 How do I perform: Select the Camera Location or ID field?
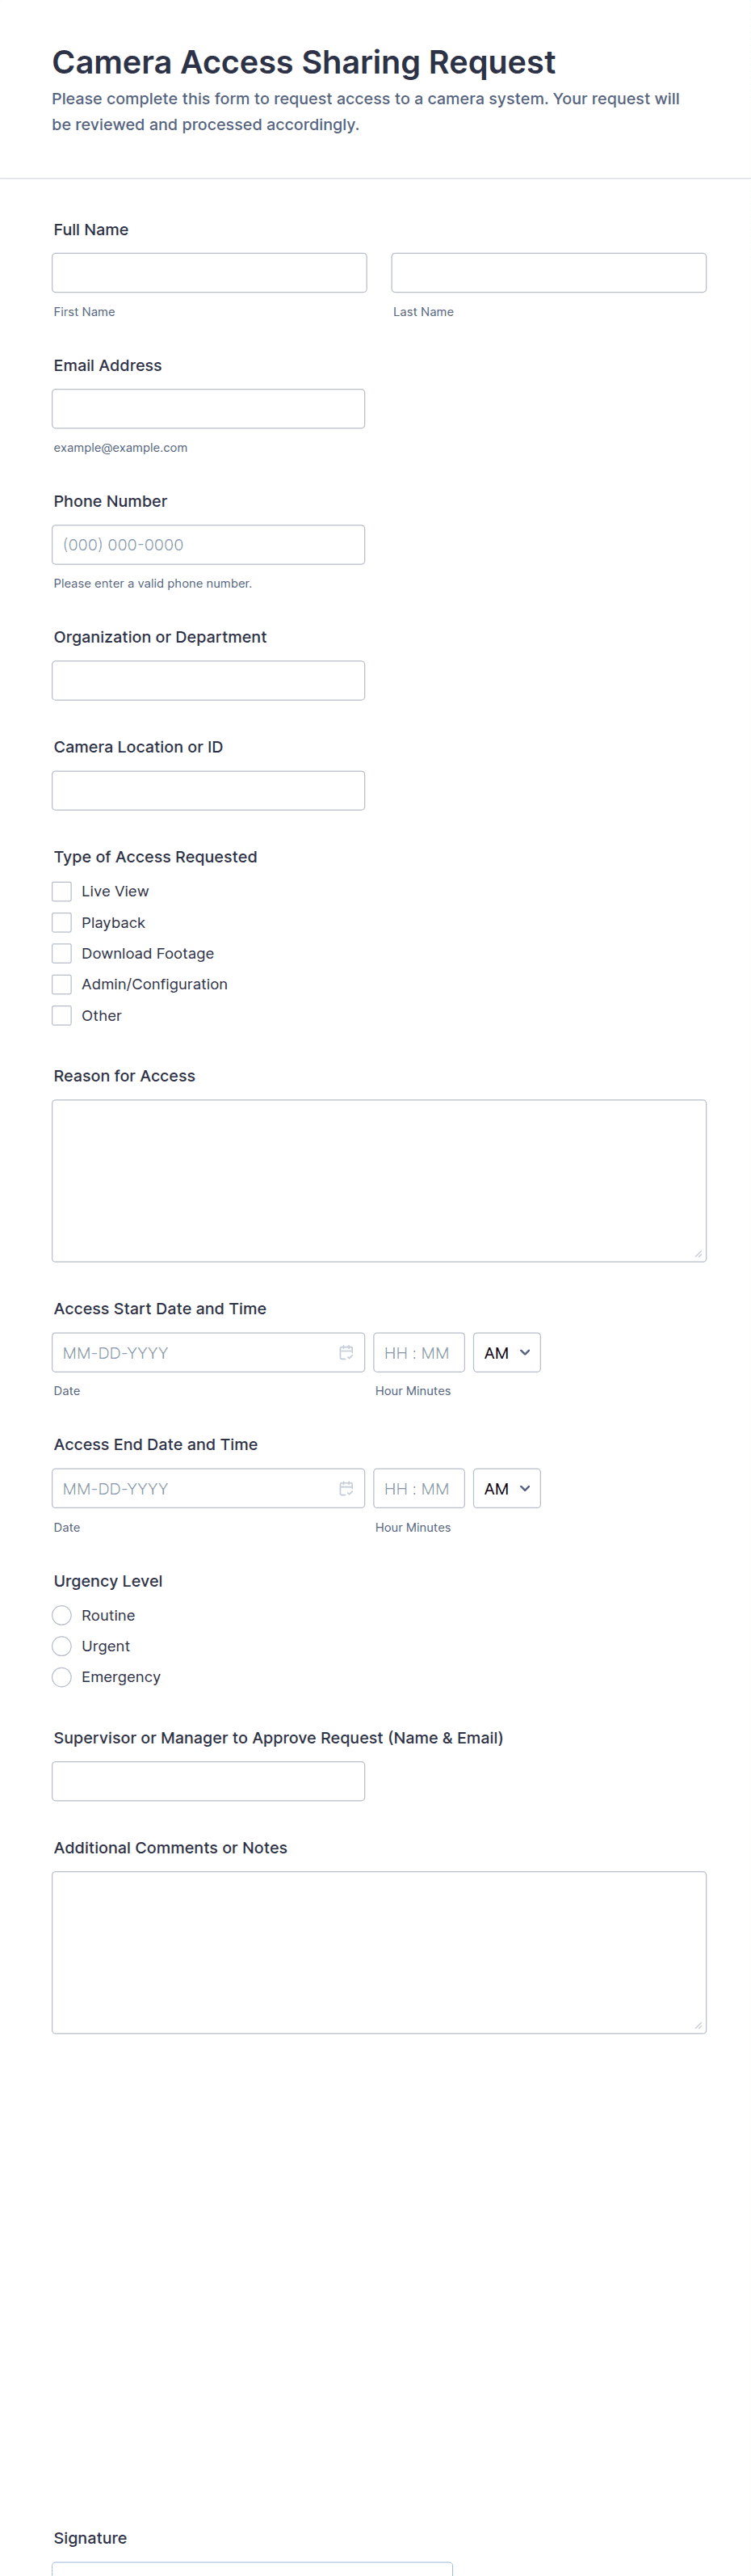[208, 791]
